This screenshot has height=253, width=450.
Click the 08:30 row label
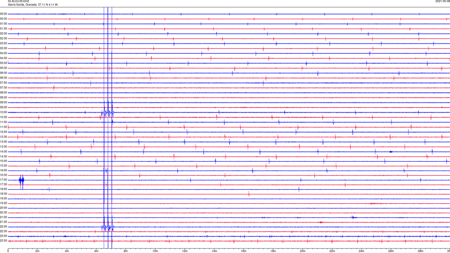(4, 97)
